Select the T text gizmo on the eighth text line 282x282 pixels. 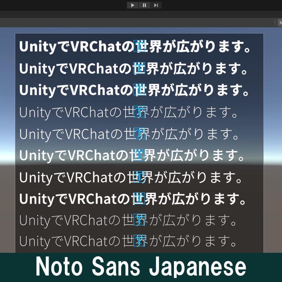point(139,198)
